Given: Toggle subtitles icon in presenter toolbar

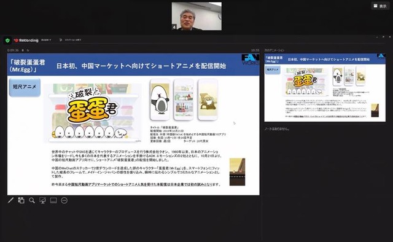Looking at the screenshot, I should (x=53, y=200).
